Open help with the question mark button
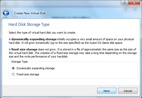 coord(124,3)
